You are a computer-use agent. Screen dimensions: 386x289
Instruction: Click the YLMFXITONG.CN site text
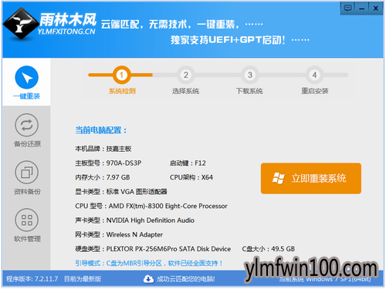(x=66, y=32)
